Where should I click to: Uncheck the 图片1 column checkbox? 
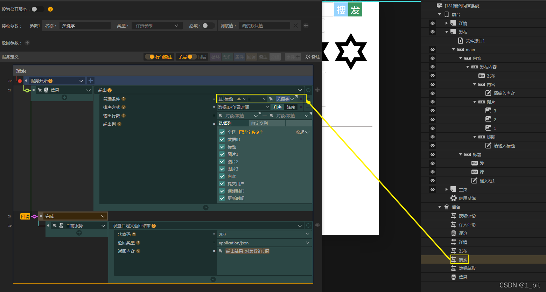pyautogui.click(x=222, y=154)
